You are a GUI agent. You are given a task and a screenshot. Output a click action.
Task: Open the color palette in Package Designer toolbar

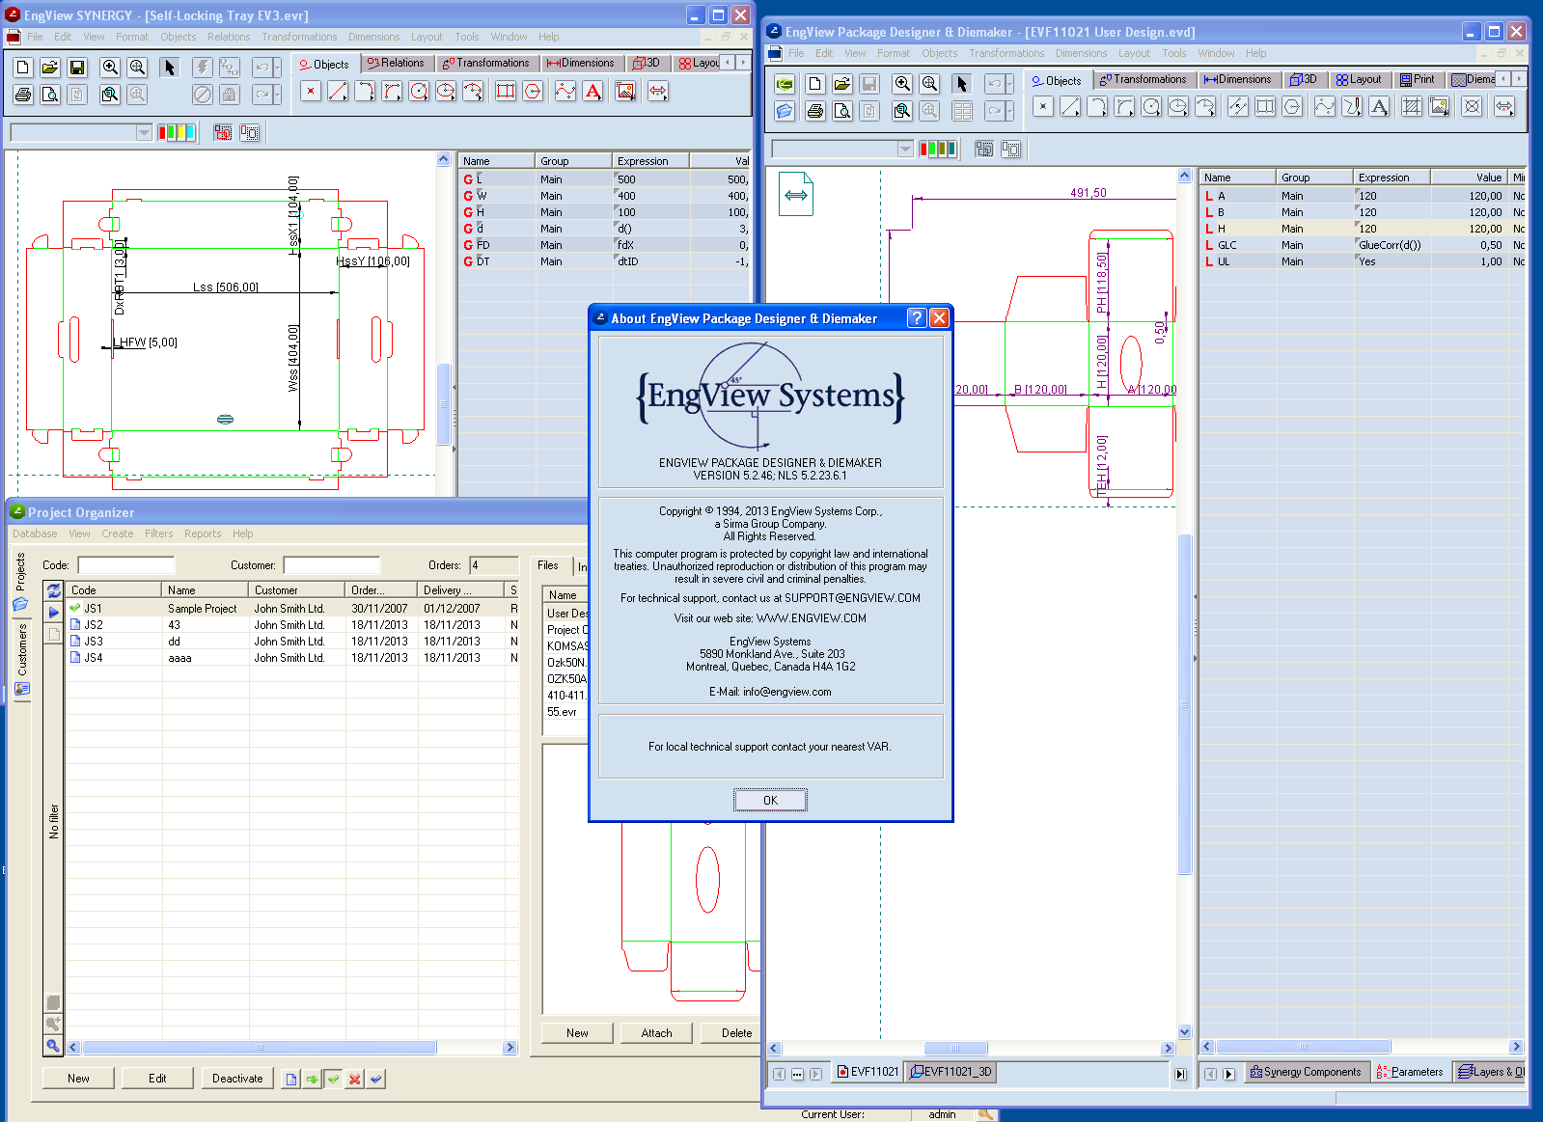938,149
